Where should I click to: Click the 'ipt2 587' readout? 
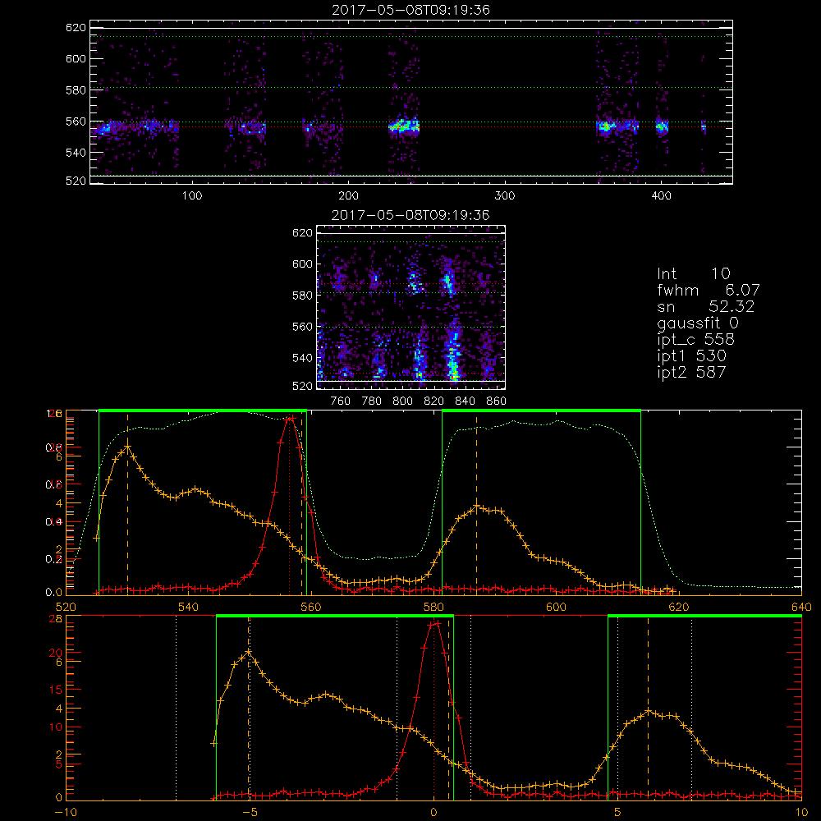pos(691,372)
